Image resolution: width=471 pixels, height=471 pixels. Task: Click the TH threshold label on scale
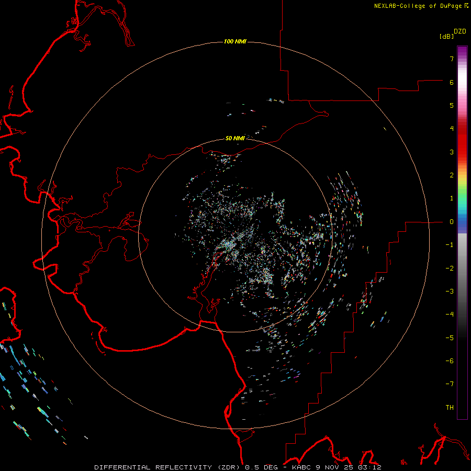[450, 408]
